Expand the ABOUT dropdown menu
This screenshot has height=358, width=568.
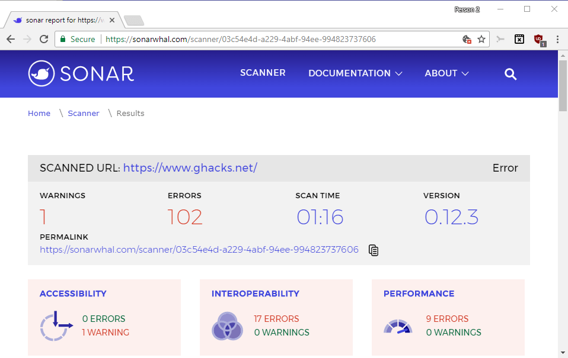(446, 73)
